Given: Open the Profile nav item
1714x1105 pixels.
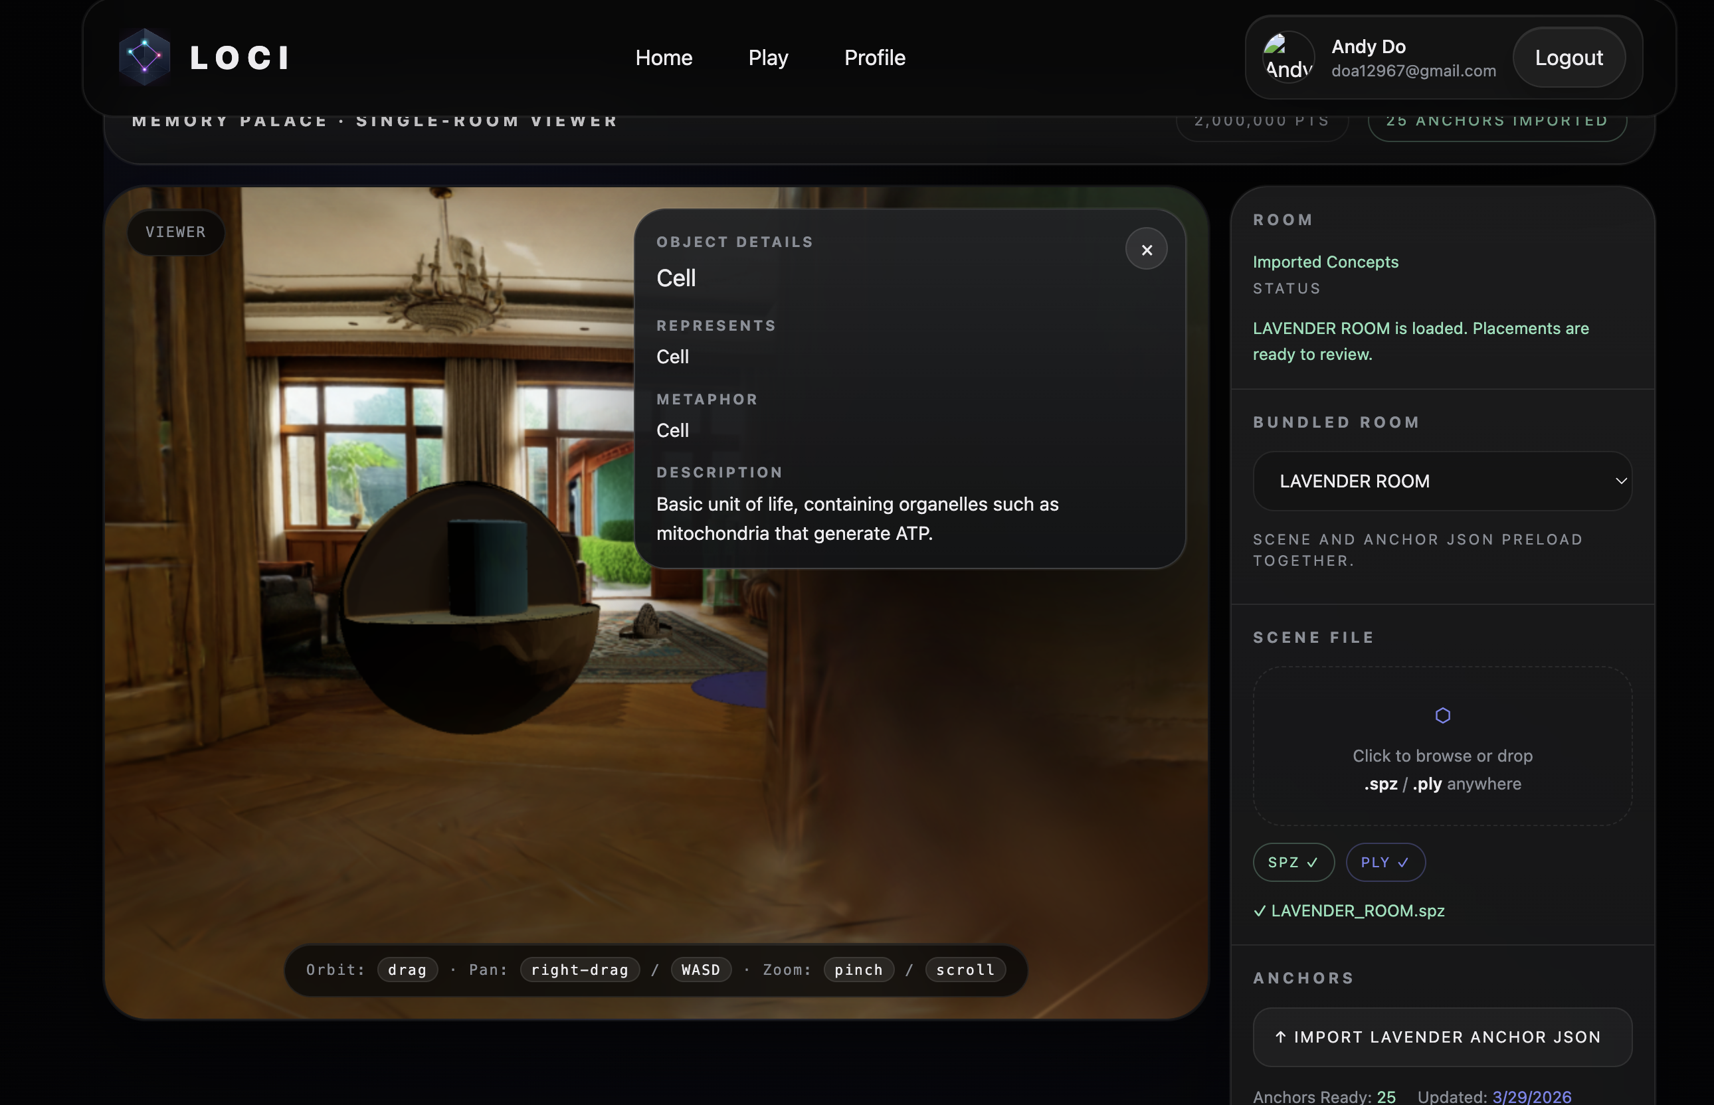Looking at the screenshot, I should [874, 57].
